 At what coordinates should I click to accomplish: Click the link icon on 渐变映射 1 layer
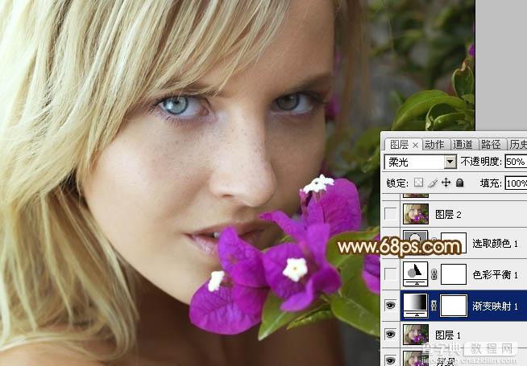tap(434, 306)
